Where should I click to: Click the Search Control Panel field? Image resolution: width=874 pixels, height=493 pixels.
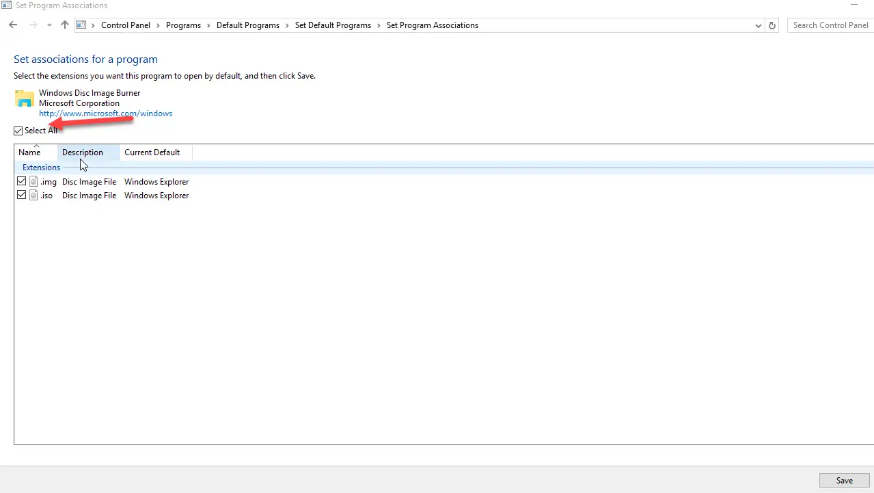(830, 25)
